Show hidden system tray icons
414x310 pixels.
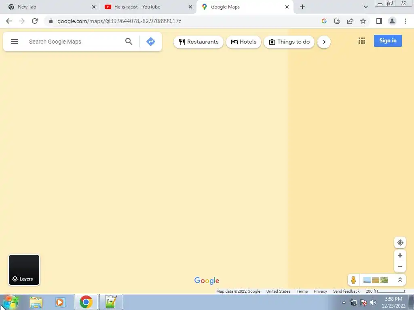(344, 302)
